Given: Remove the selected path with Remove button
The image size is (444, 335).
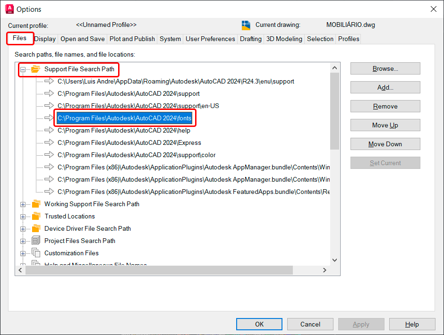Looking at the screenshot, I should pyautogui.click(x=385, y=106).
